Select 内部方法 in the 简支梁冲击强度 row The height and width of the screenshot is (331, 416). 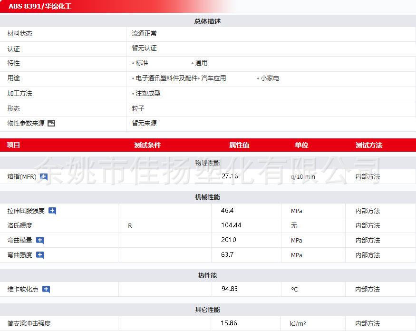click(x=368, y=323)
